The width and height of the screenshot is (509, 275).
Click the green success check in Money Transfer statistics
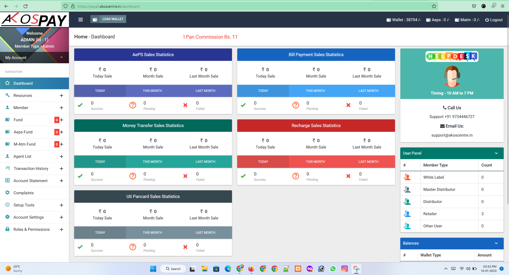(80, 176)
